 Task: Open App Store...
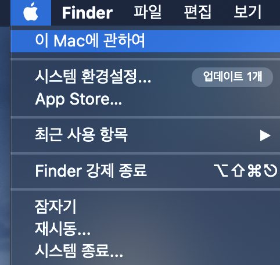click(x=145, y=99)
